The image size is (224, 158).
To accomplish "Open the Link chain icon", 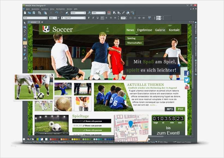I will pos(123,13).
